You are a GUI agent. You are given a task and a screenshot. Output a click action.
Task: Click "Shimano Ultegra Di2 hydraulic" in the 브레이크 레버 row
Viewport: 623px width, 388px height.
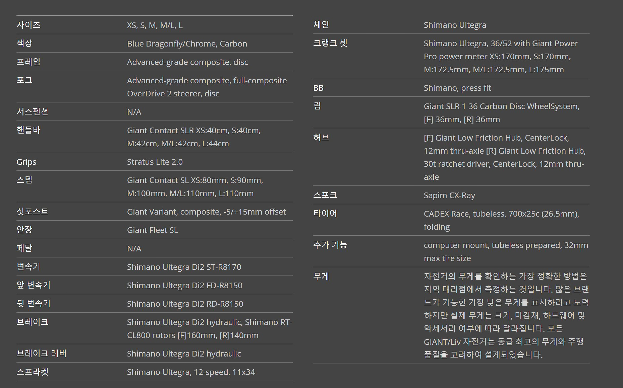[184, 354]
